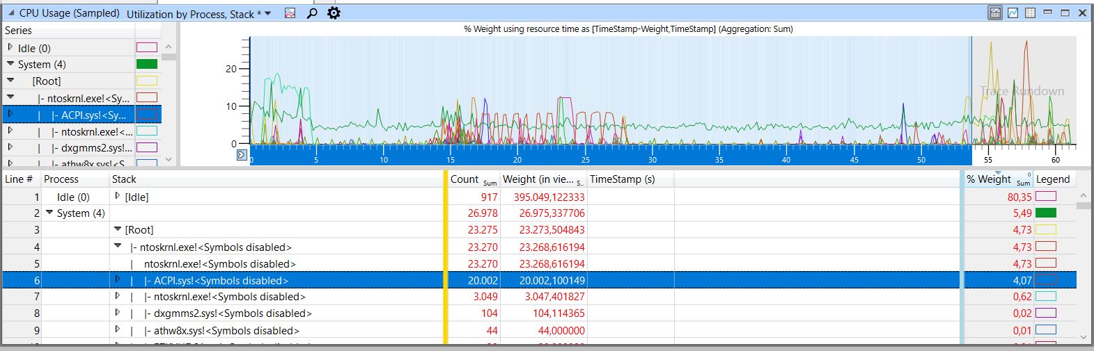This screenshot has height=351, width=1094.
Task: Sort by % Weight column header
Action: point(999,179)
